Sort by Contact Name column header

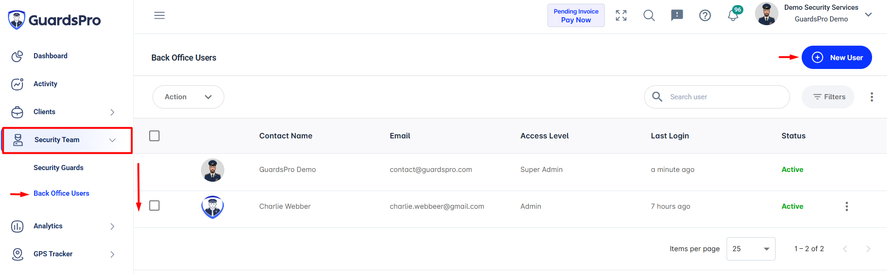click(286, 136)
